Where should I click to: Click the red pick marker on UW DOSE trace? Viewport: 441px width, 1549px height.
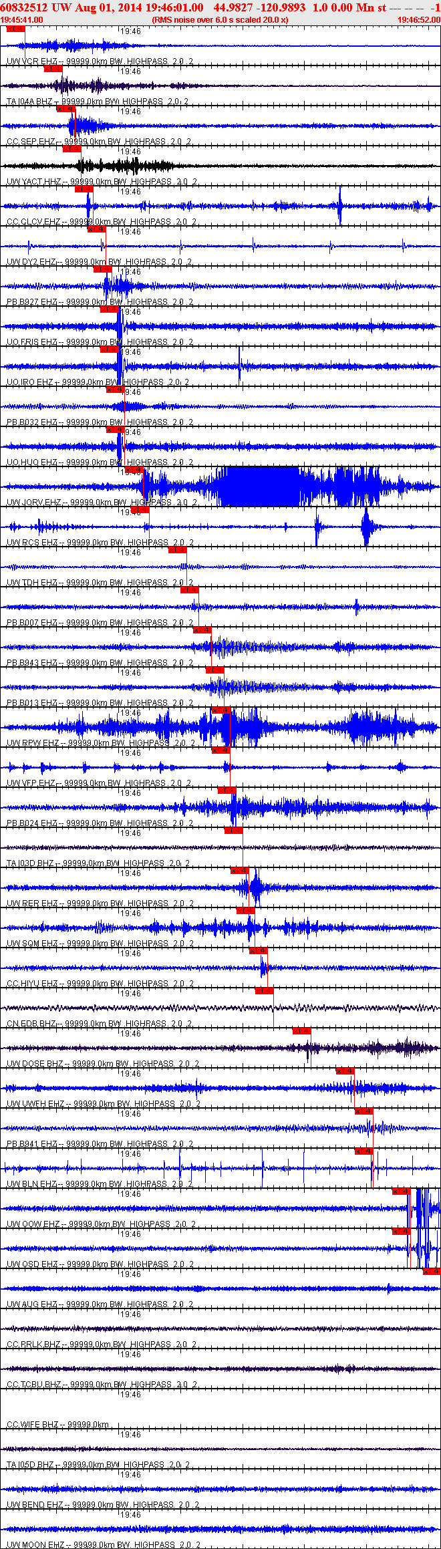click(301, 1031)
